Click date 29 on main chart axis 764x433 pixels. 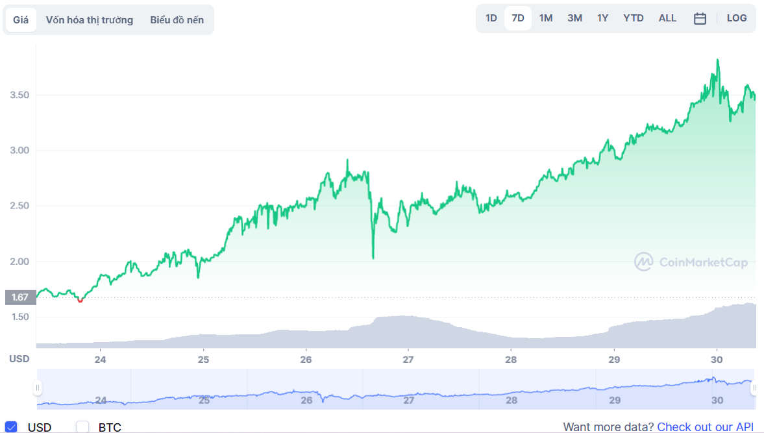pos(615,360)
